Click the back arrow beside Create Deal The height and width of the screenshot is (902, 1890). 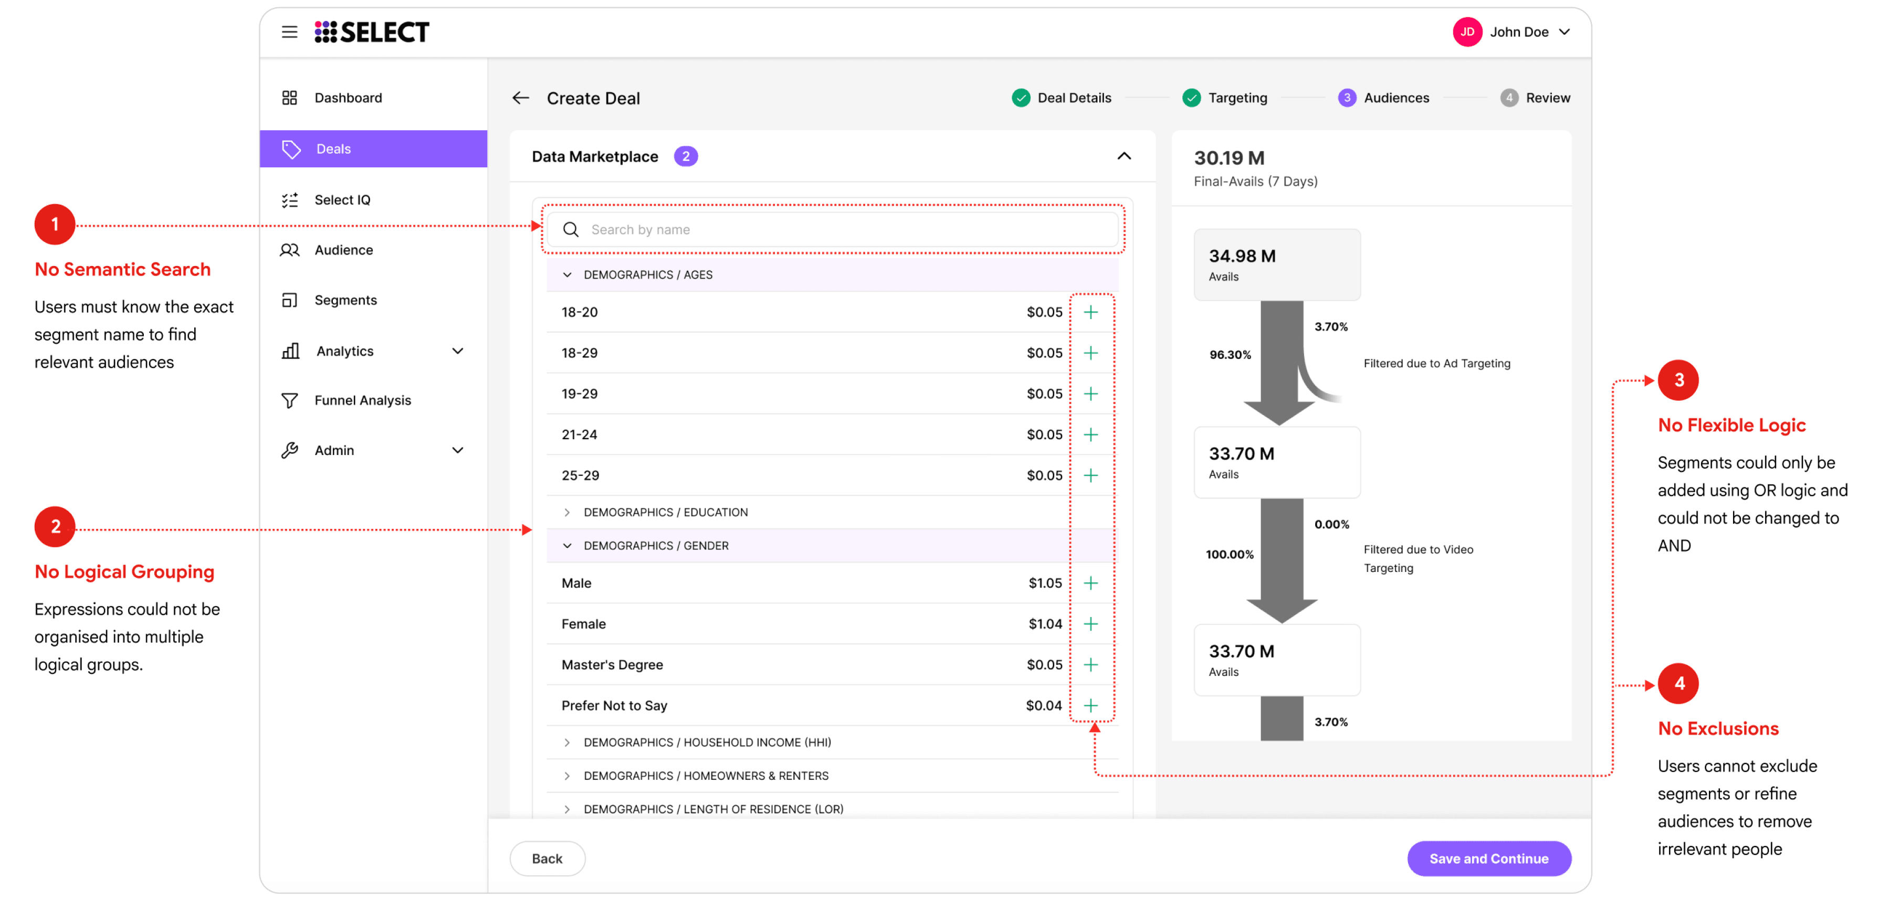pos(520,98)
